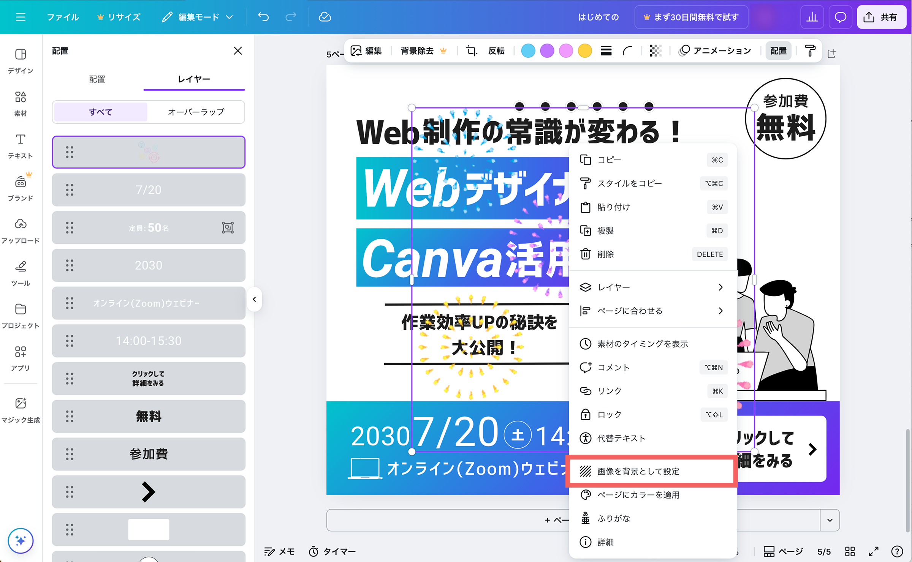The width and height of the screenshot is (912, 562).
Task: Choose 画像を背景として設定 menu item
Action: point(652,471)
